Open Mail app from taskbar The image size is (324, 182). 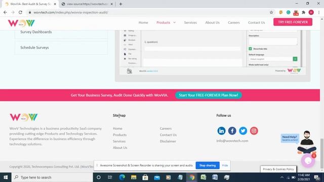[157, 177]
